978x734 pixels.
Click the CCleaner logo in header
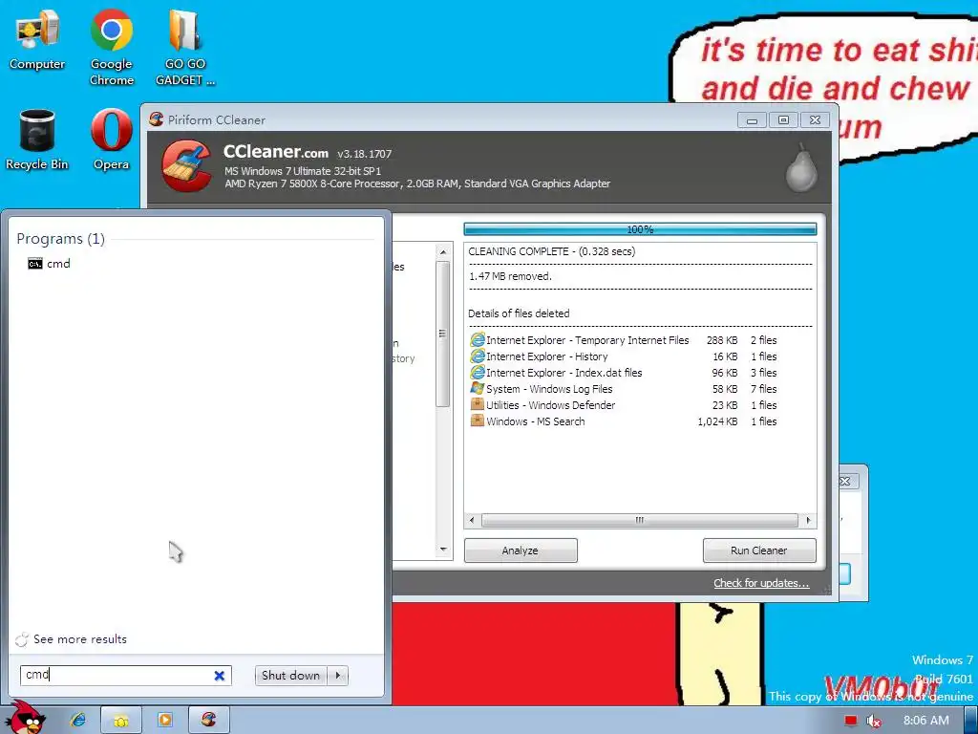tap(186, 166)
